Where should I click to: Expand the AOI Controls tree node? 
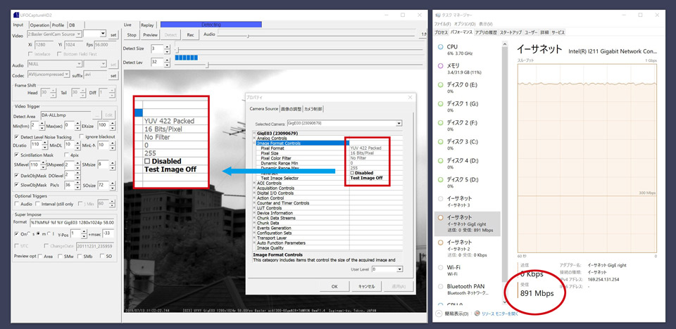coord(254,183)
